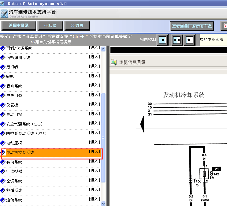Click book icon beside 电动座椅

(3, 143)
